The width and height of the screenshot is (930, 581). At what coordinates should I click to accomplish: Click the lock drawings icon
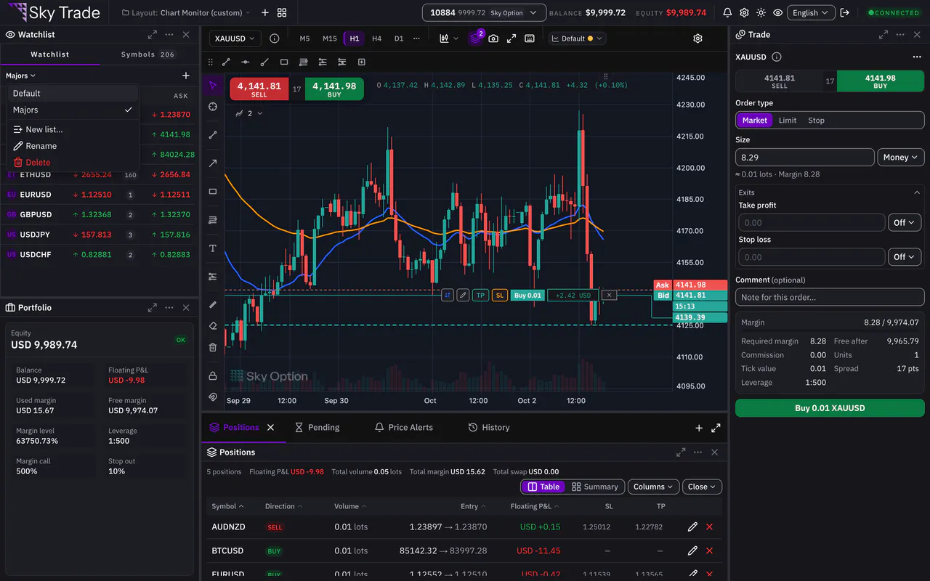[x=213, y=375]
